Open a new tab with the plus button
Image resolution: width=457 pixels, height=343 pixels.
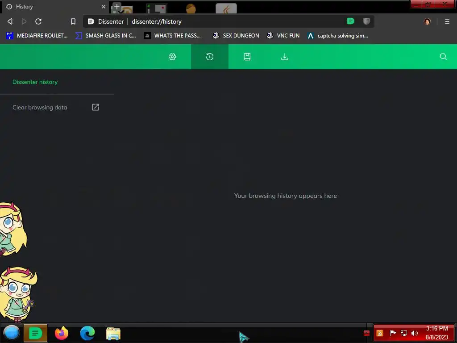(x=117, y=6)
